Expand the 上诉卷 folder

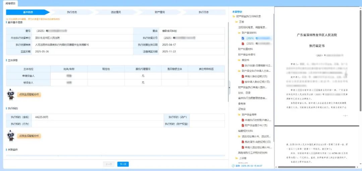(236, 158)
